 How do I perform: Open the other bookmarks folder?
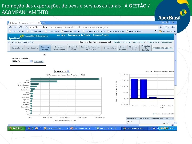(x=167, y=31)
